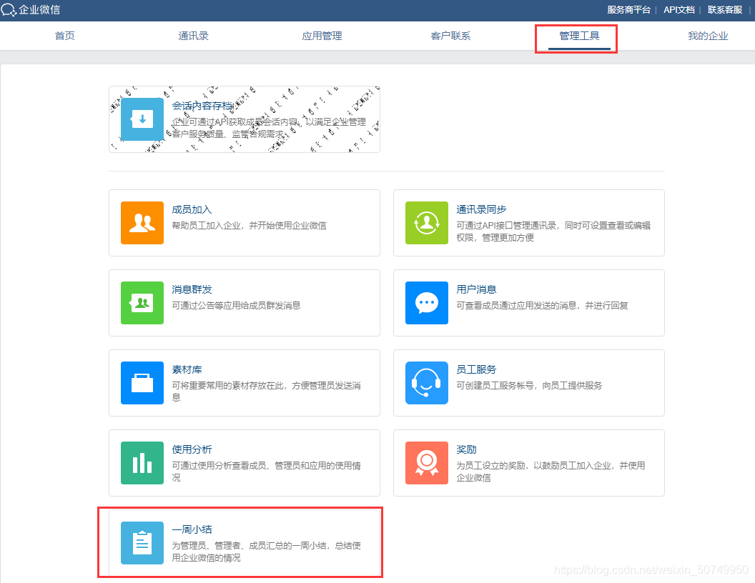Open the blue 用户消息 chat icon
755x583 pixels.
[427, 302]
